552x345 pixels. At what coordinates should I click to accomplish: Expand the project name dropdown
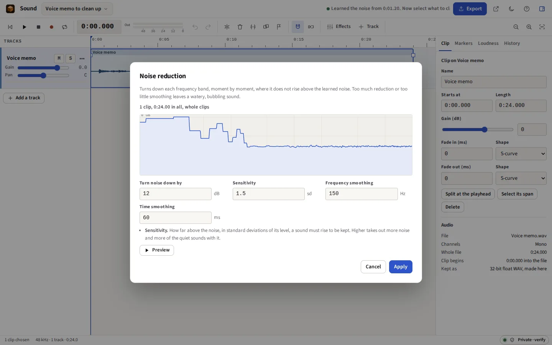pyautogui.click(x=77, y=9)
